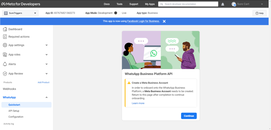
Task: Open the Docs menu
Action: (107, 4)
